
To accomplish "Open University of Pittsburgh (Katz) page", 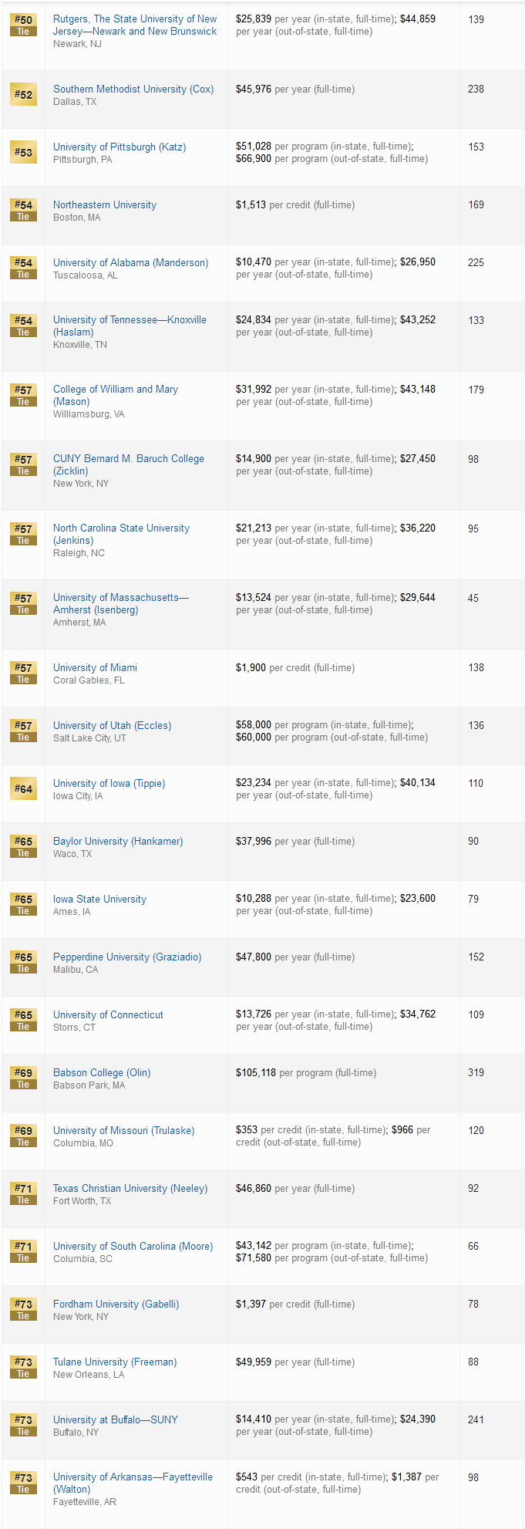I will tap(119, 147).
